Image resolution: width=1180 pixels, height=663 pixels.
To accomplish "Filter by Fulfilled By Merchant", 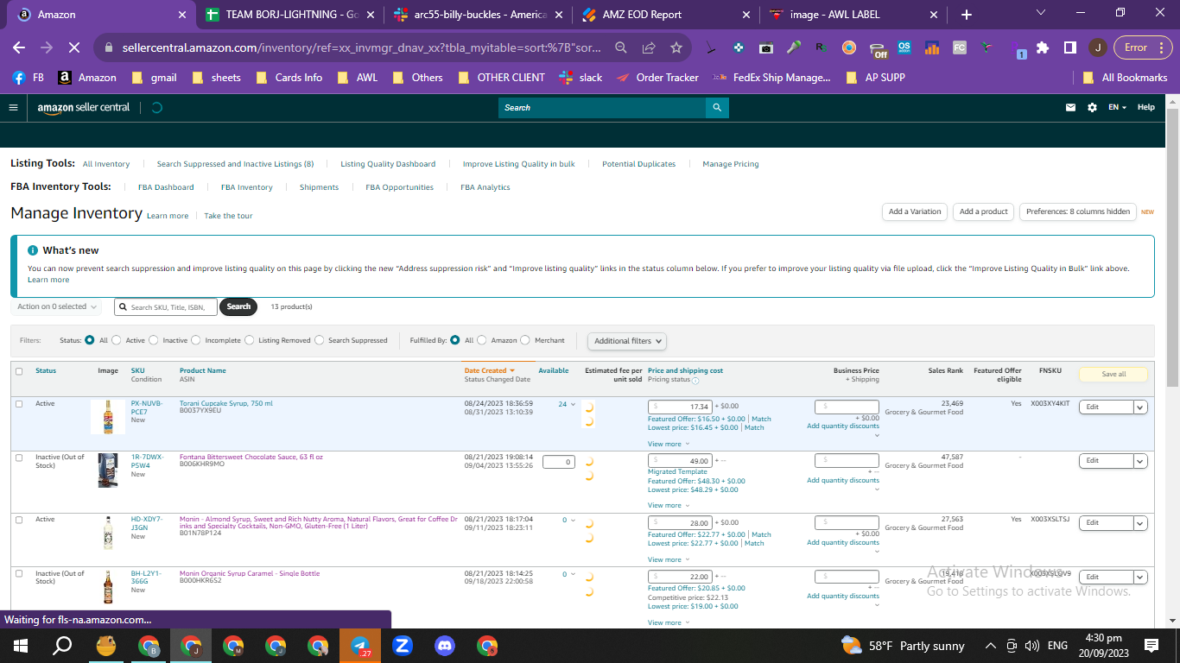I will (x=525, y=340).
